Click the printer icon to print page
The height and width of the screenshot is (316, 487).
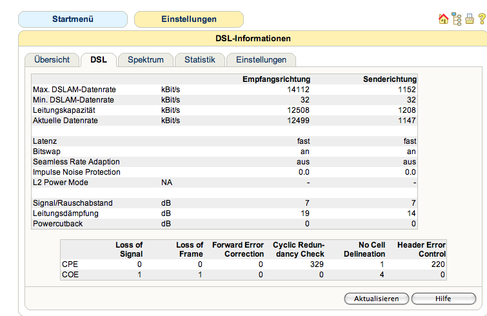click(x=470, y=19)
